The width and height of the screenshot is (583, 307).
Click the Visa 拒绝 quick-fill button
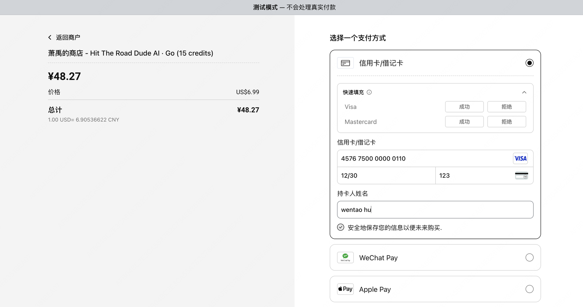pos(507,107)
